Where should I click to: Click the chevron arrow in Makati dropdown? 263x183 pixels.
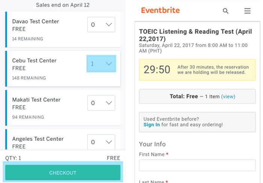109,103
